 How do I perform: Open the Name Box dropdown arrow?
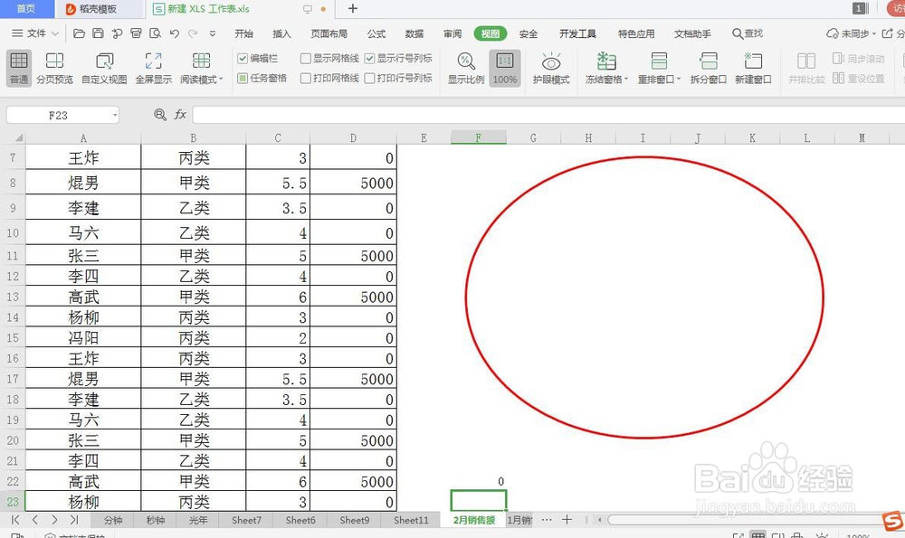tap(115, 116)
